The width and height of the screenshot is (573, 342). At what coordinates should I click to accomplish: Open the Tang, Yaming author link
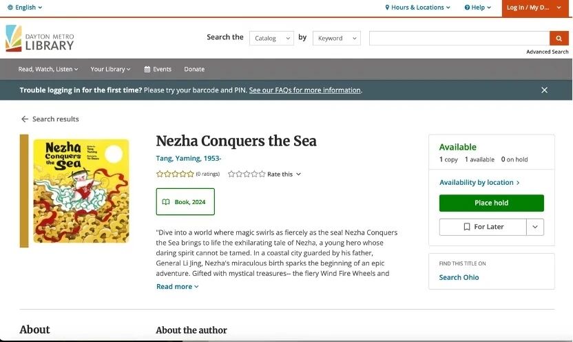(x=189, y=159)
